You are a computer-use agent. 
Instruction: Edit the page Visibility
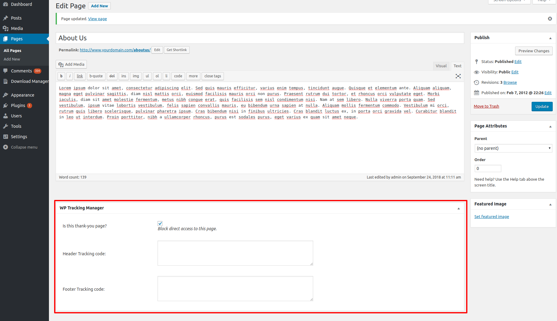515,72
